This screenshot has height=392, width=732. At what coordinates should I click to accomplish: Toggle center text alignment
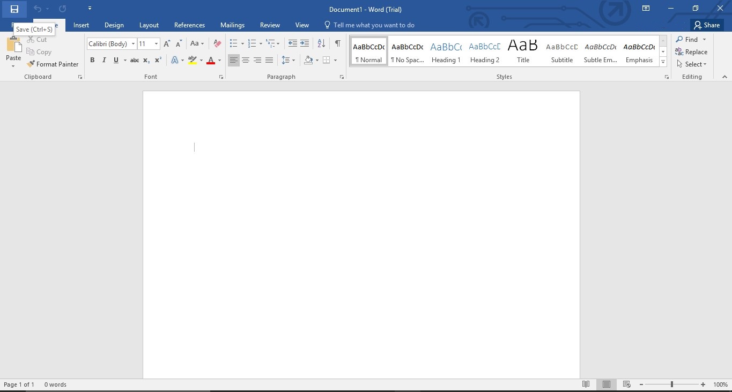coord(246,60)
